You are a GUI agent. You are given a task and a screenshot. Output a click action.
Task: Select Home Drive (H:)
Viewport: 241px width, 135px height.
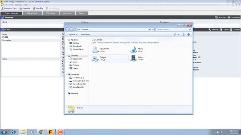(x=78, y=84)
